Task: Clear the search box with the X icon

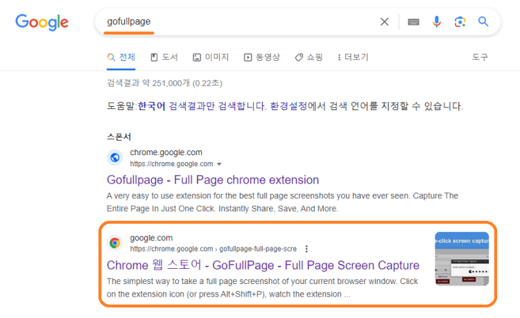Action: 384,22
